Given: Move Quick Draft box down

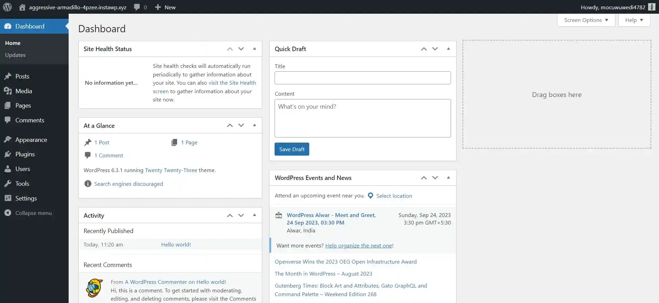Looking at the screenshot, I should (x=435, y=49).
